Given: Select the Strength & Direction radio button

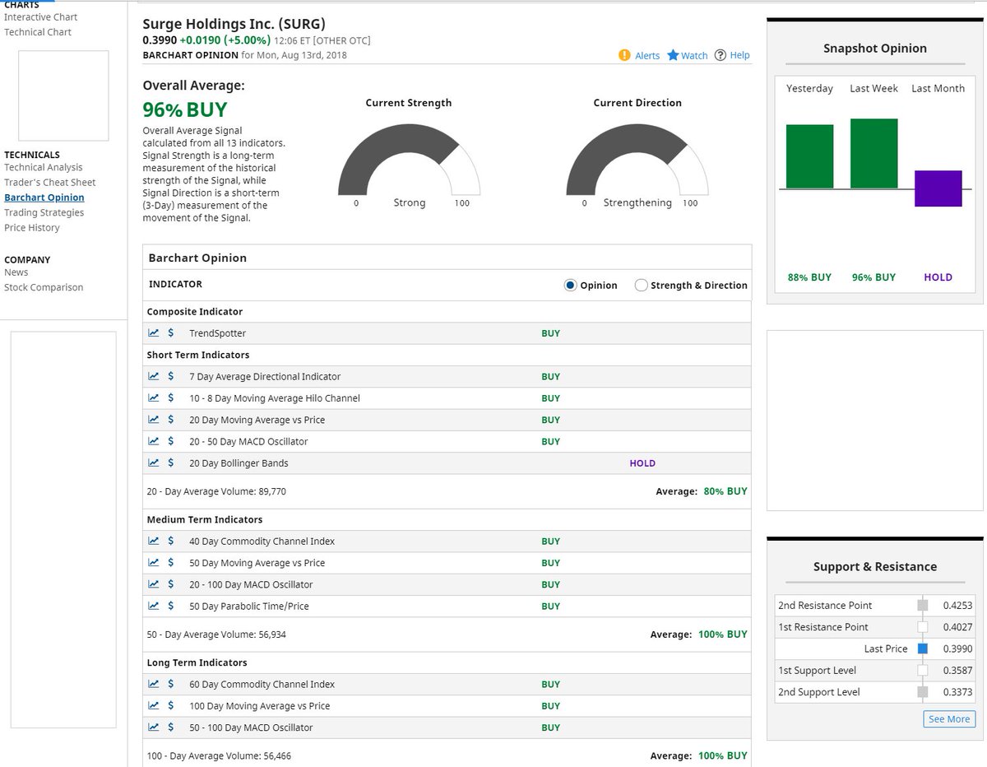Looking at the screenshot, I should coord(642,286).
